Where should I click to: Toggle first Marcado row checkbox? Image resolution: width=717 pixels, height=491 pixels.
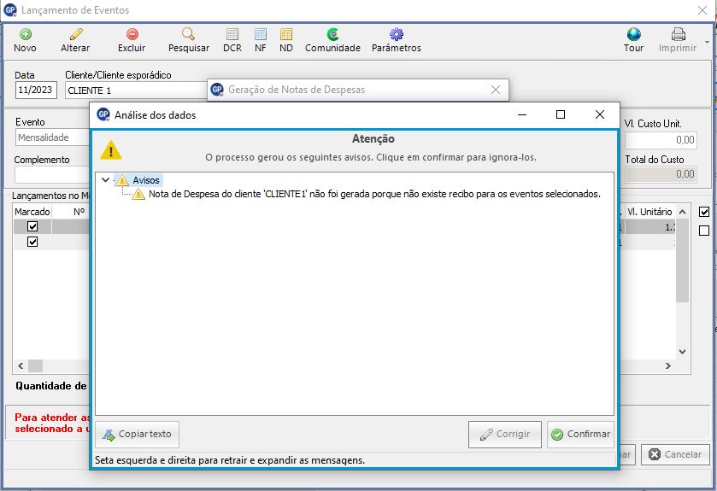(32, 227)
